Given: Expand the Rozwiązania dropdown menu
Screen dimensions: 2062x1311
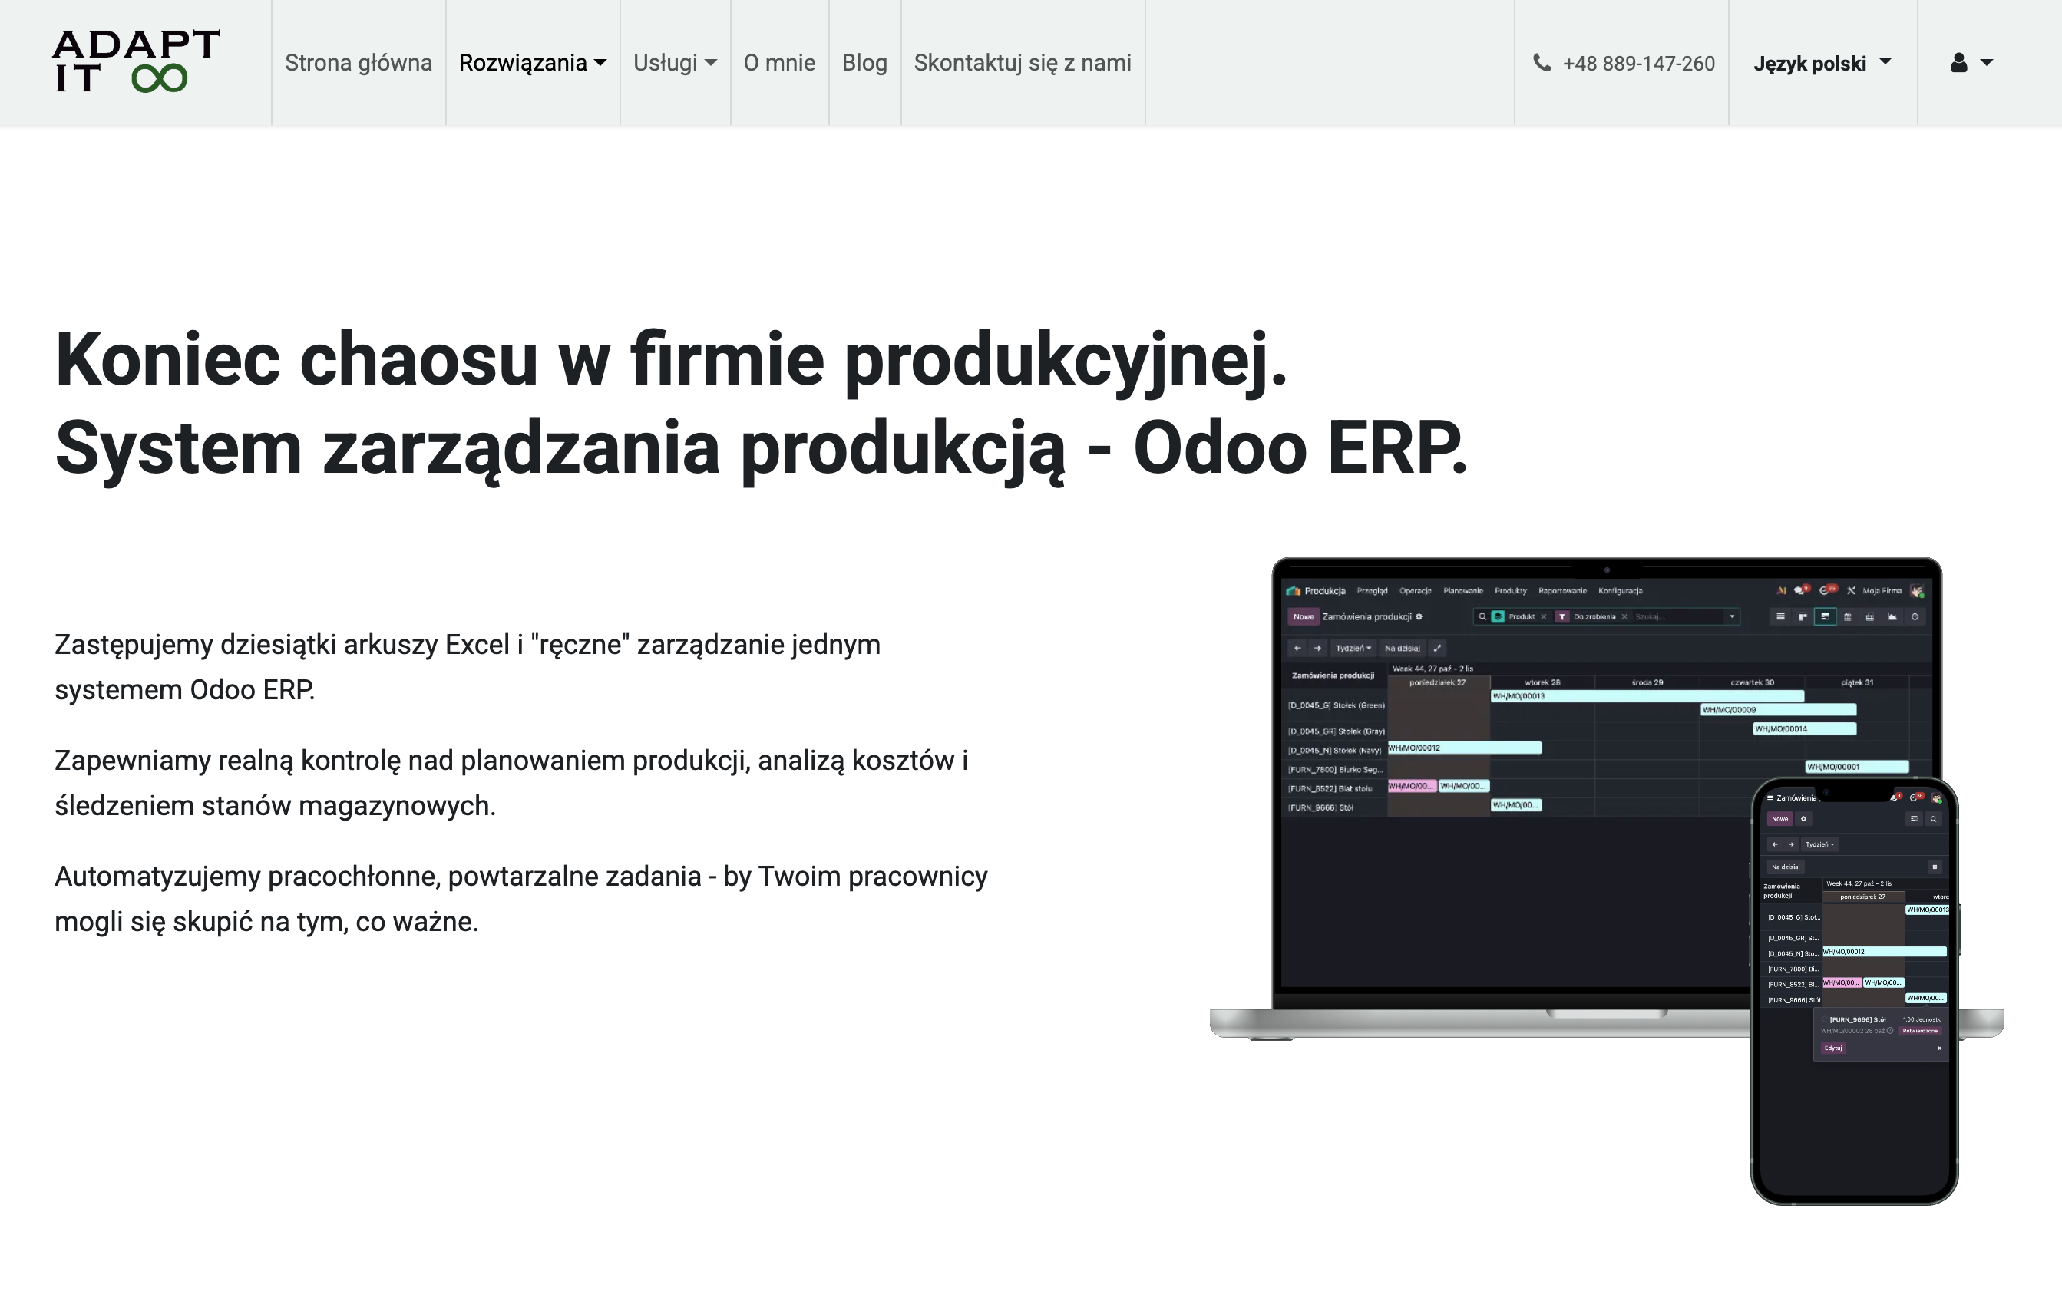Looking at the screenshot, I should pos(533,62).
